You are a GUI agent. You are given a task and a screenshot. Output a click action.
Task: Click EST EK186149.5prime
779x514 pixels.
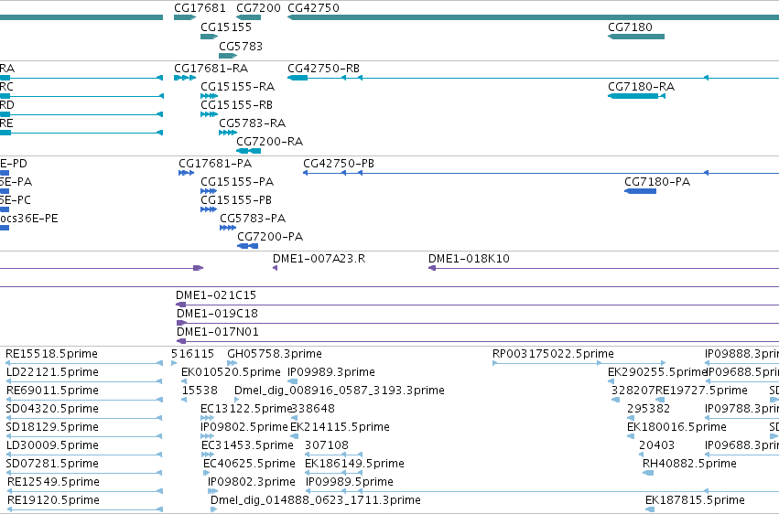click(x=355, y=464)
